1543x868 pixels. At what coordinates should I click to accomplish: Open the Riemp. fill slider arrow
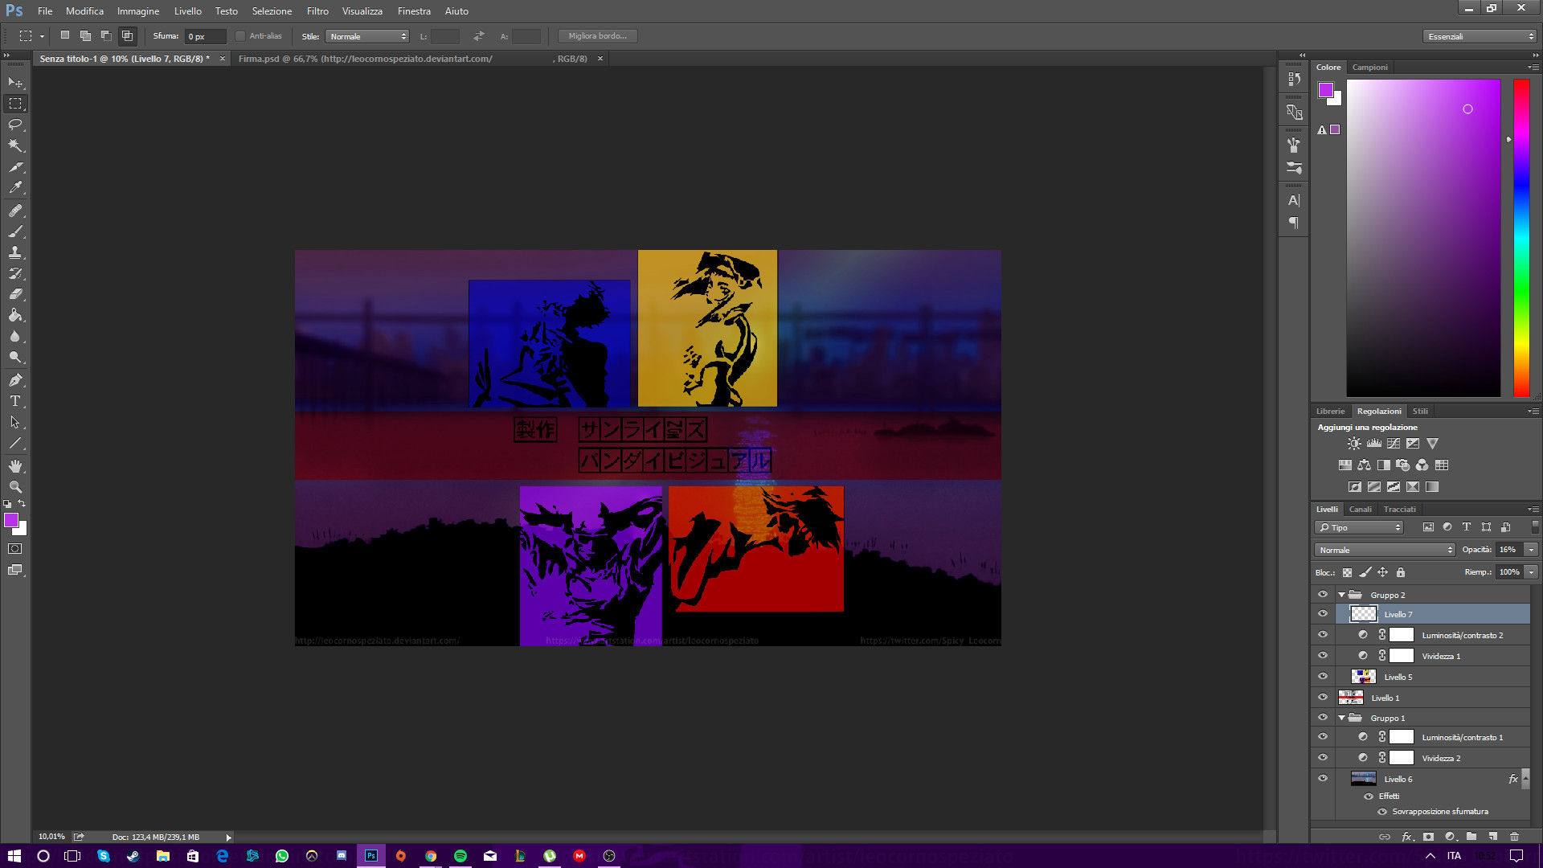(1531, 572)
